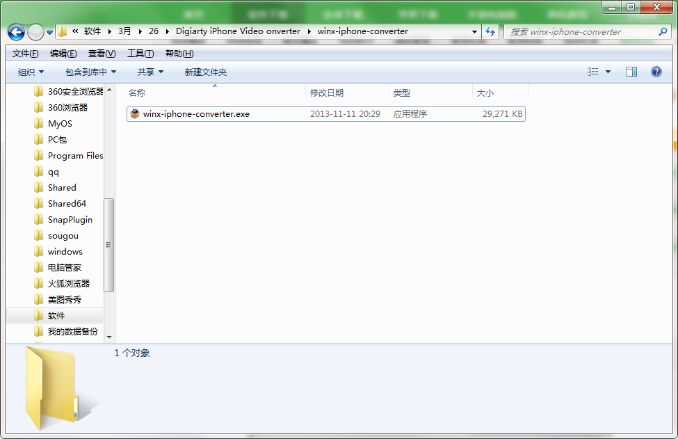The image size is (678, 439).
Task: Open the 文件(F) menu
Action: (x=26, y=54)
